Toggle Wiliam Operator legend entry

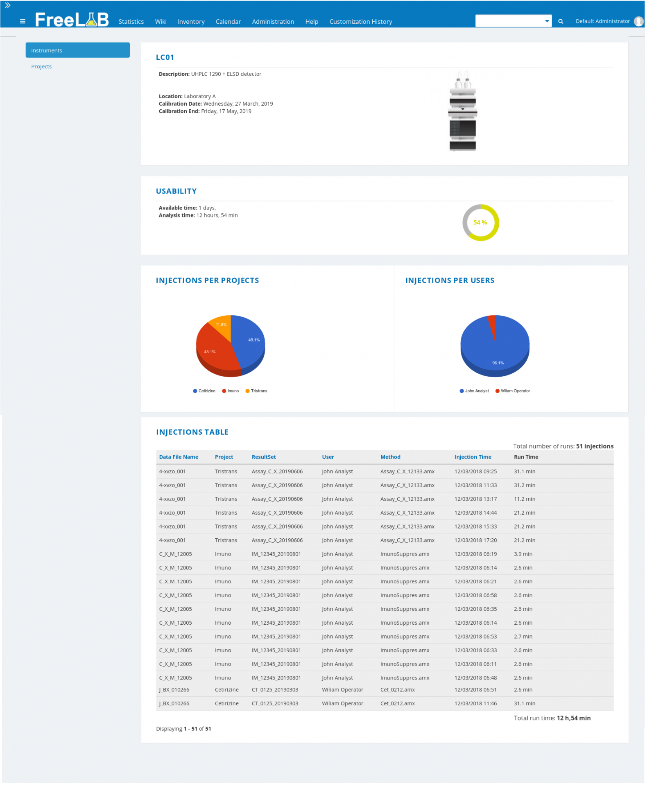[x=513, y=391]
